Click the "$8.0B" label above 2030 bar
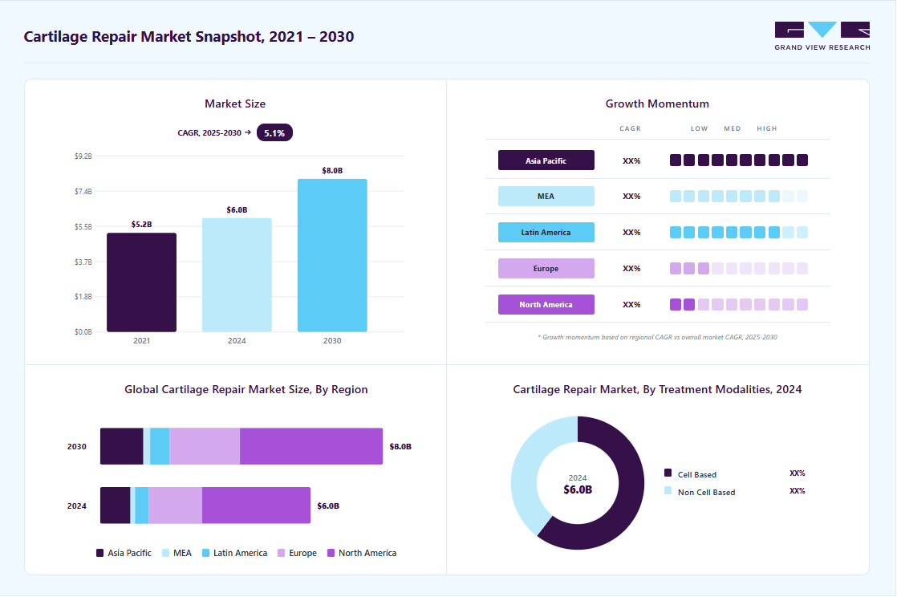 (332, 171)
